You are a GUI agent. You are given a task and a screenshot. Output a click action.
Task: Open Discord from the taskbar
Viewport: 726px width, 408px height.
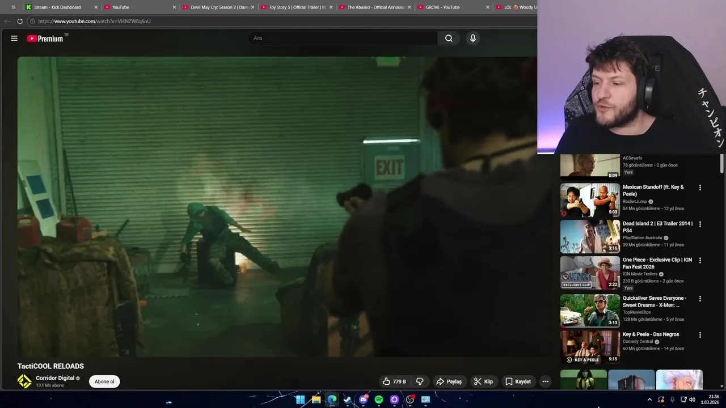[363, 399]
